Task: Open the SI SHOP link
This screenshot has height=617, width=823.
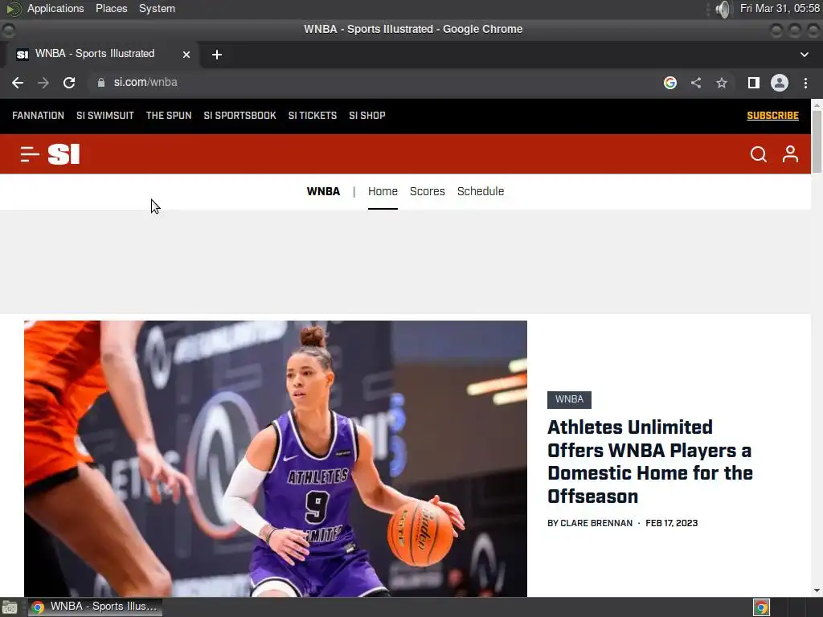Action: [366, 116]
